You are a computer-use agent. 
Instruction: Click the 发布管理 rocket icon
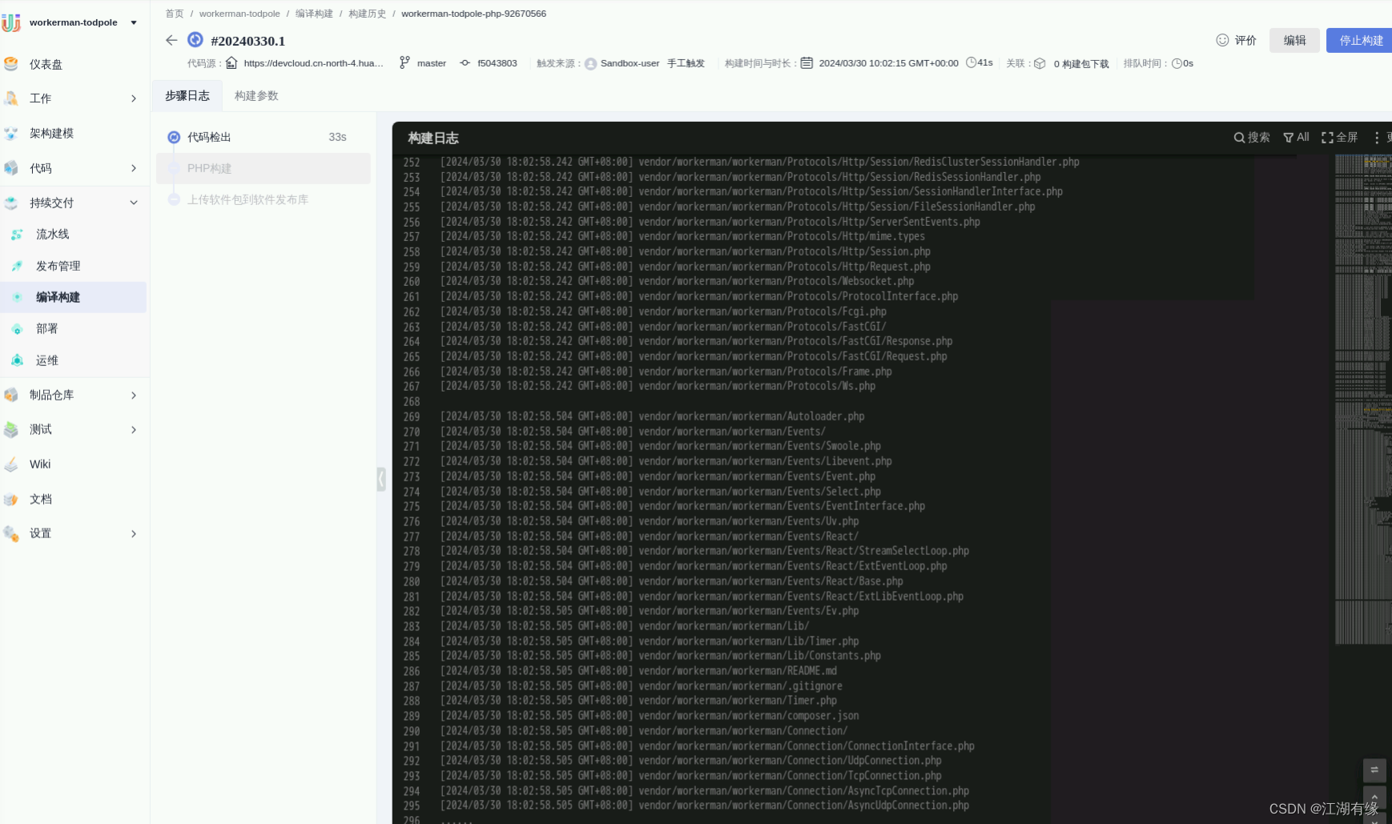click(17, 266)
